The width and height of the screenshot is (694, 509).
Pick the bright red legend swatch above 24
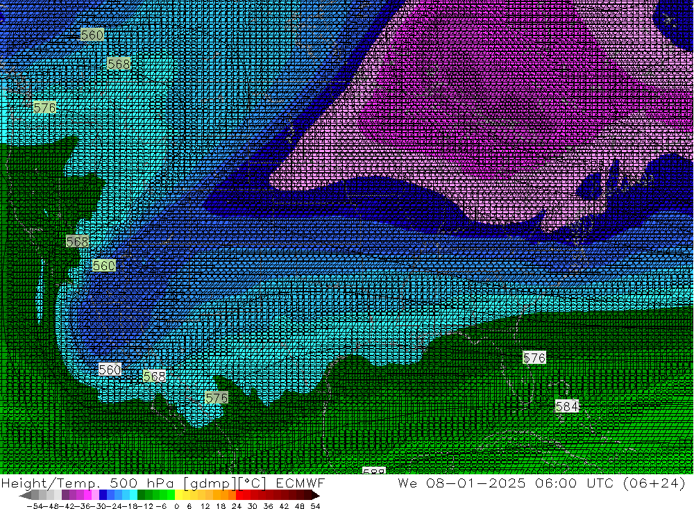click(x=239, y=494)
